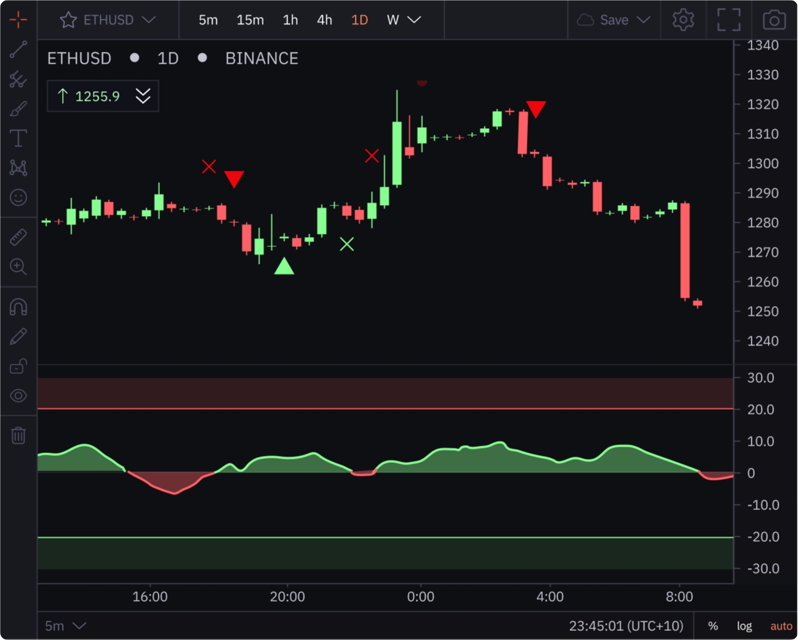The width and height of the screenshot is (798, 640).
Task: Select the crosshair cursor tool
Action: tap(18, 20)
